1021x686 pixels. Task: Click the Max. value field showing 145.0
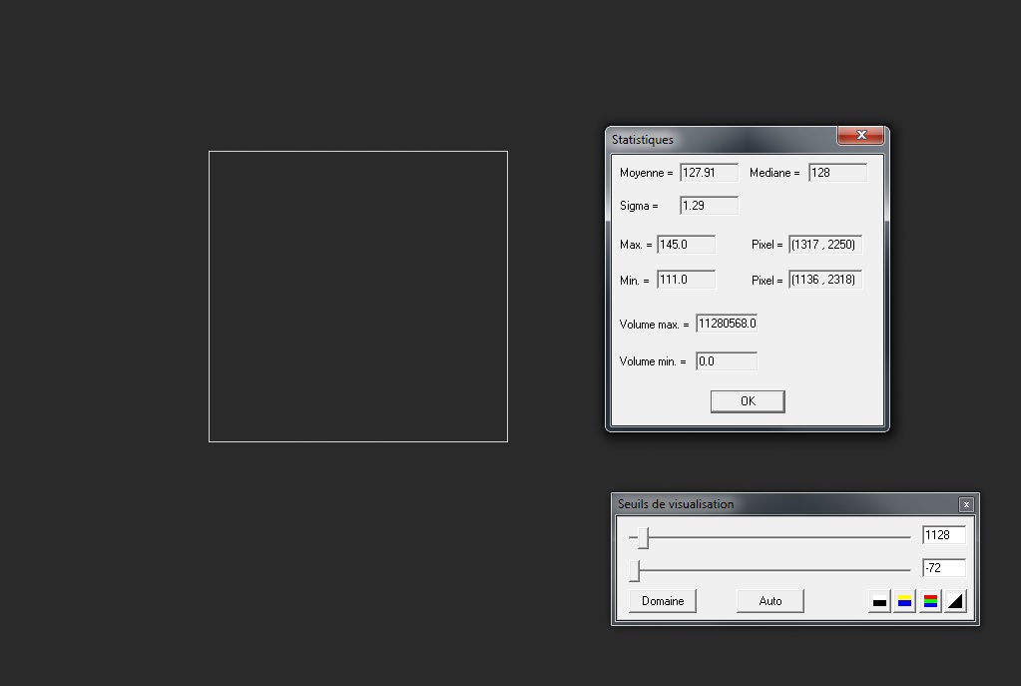click(x=686, y=245)
